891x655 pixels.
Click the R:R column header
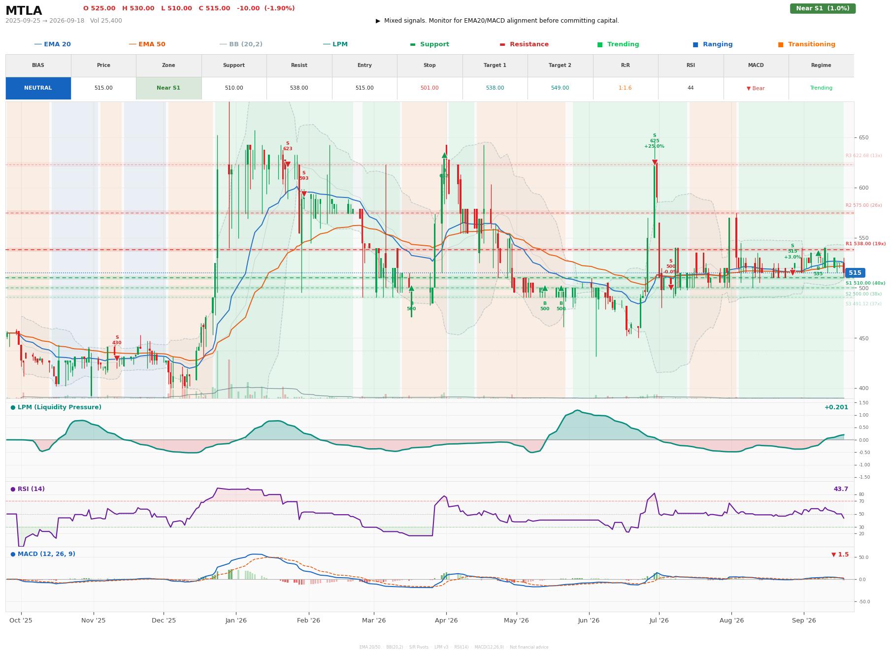coord(625,65)
